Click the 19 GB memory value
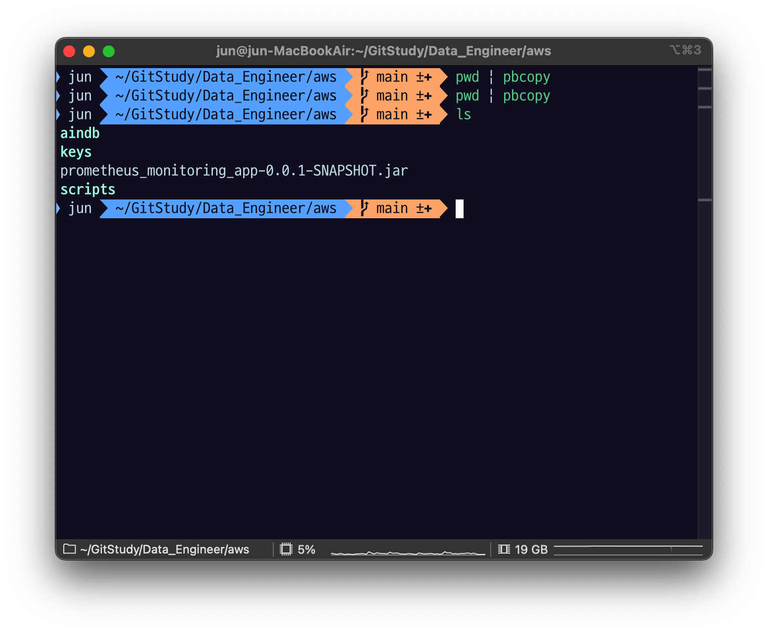 (531, 550)
